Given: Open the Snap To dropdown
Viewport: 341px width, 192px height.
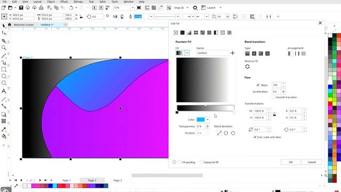Looking at the screenshot, I should [x=188, y=7].
